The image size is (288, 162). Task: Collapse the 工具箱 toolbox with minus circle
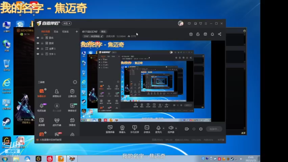click(75, 82)
